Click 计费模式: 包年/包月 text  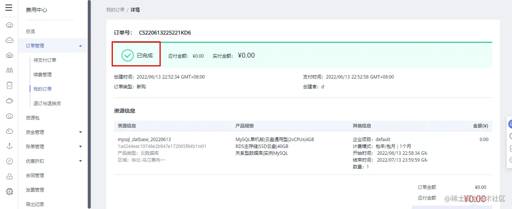[x=382, y=146]
